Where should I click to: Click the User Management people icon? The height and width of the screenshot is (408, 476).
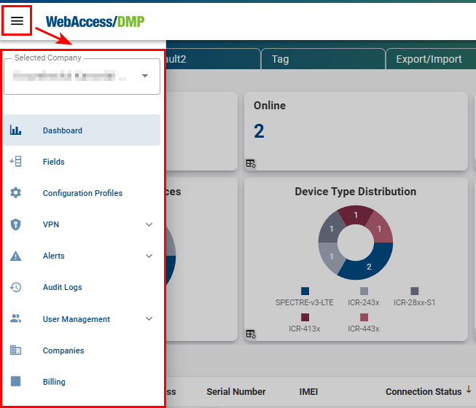point(15,319)
